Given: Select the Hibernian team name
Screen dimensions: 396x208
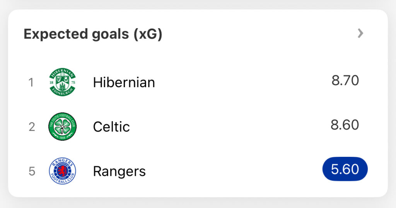Looking at the screenshot, I should (124, 83).
